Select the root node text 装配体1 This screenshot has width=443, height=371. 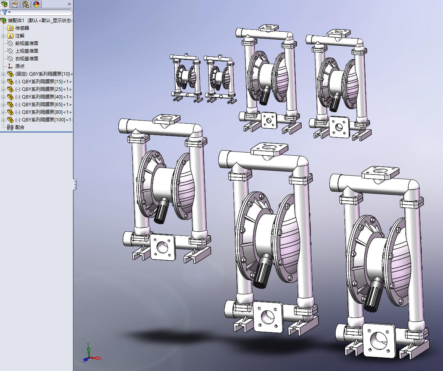pyautogui.click(x=16, y=21)
